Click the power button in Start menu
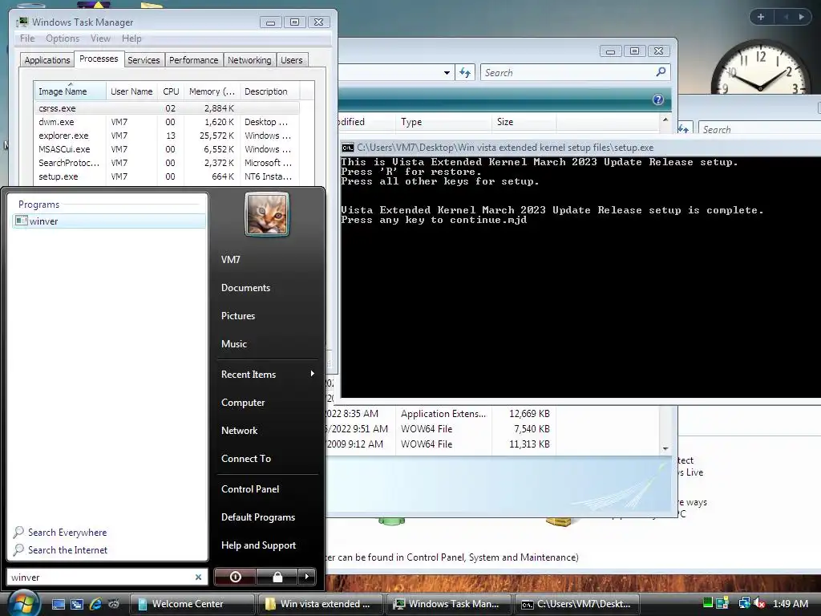The image size is (821, 616). (x=235, y=577)
